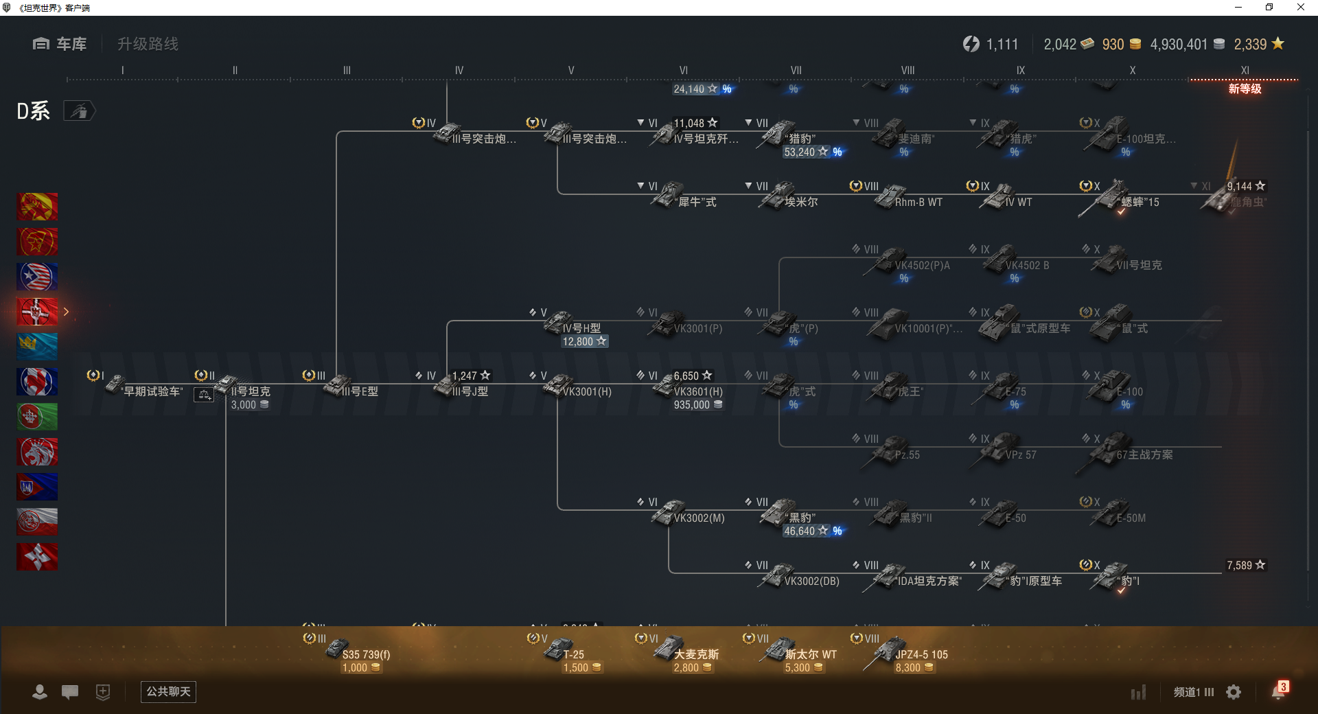The height and width of the screenshot is (714, 1318).
Task: Click the 频道1 channel indicator
Action: [1194, 692]
